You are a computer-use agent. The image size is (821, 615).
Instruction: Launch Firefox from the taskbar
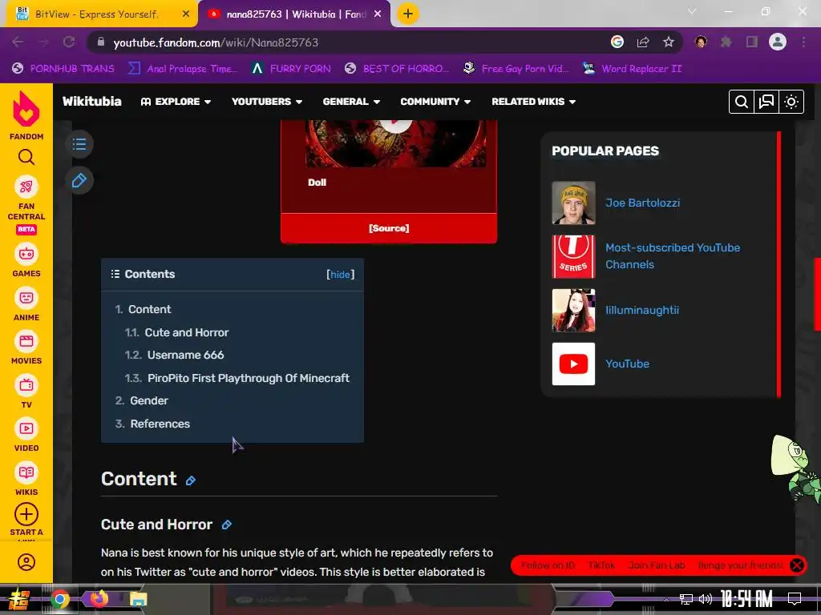coord(99,599)
